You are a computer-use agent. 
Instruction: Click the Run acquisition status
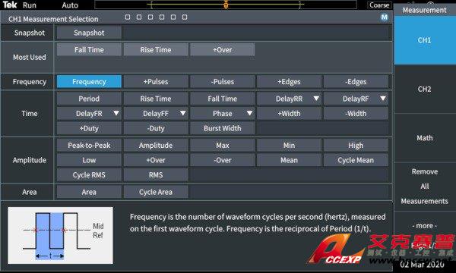tap(30, 5)
